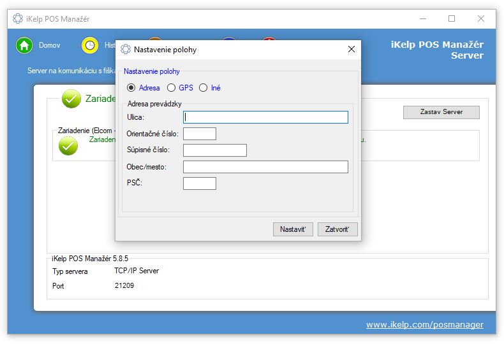Click into the Orientačné číslo field
504x344 pixels.
[199, 134]
